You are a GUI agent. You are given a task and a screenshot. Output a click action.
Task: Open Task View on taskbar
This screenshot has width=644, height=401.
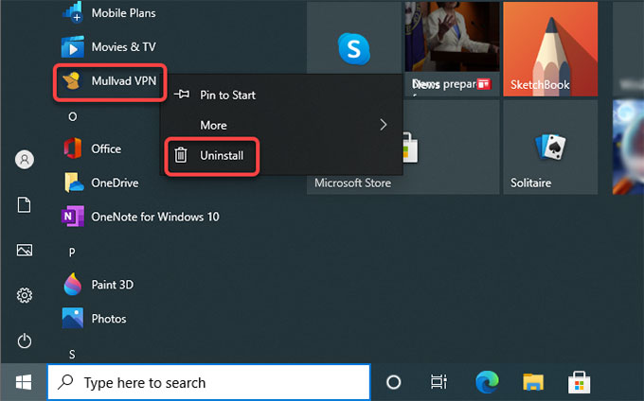click(438, 382)
